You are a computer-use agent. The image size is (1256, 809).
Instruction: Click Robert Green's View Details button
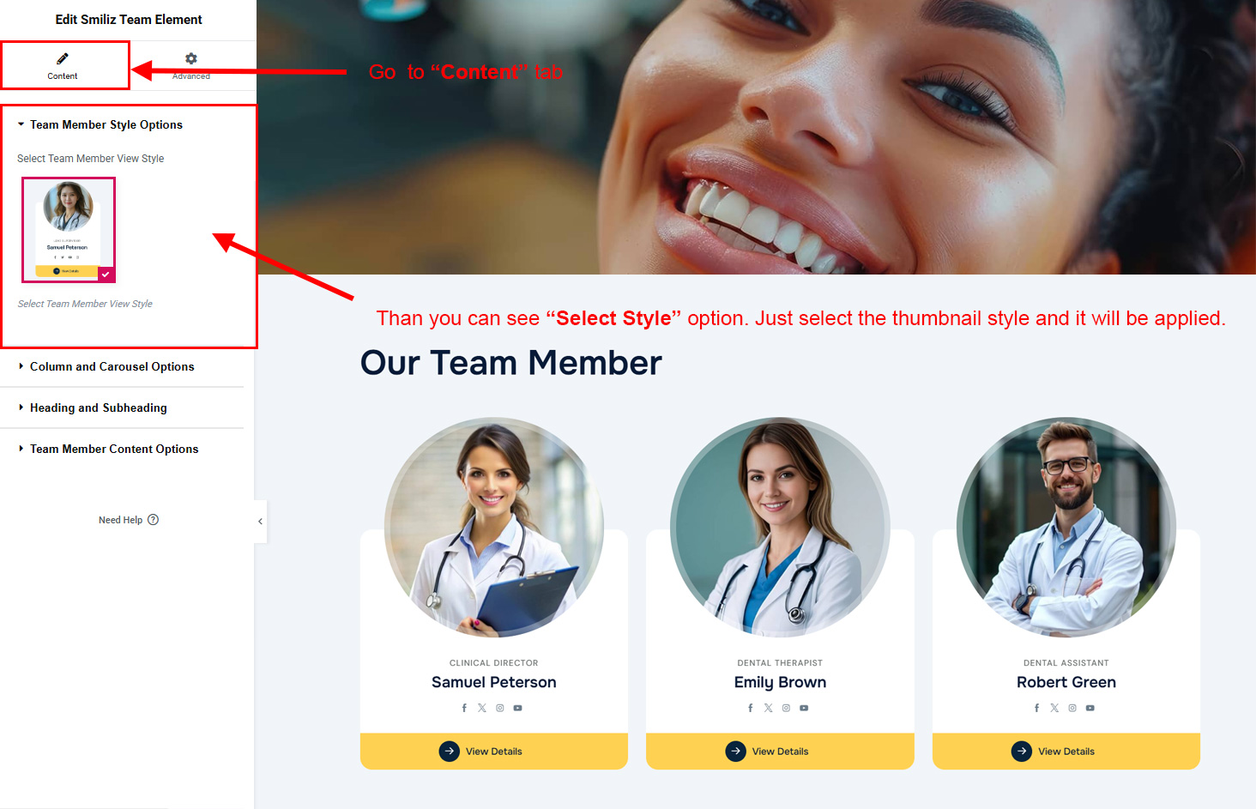point(1066,752)
